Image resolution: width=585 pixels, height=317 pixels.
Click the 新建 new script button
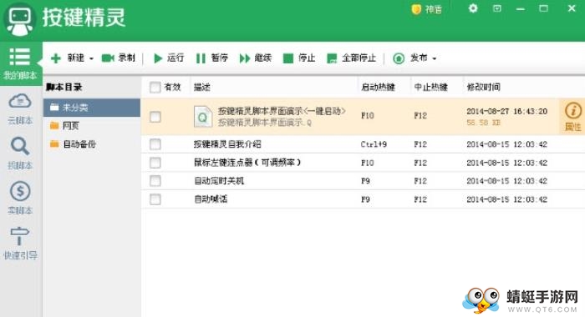(68, 58)
